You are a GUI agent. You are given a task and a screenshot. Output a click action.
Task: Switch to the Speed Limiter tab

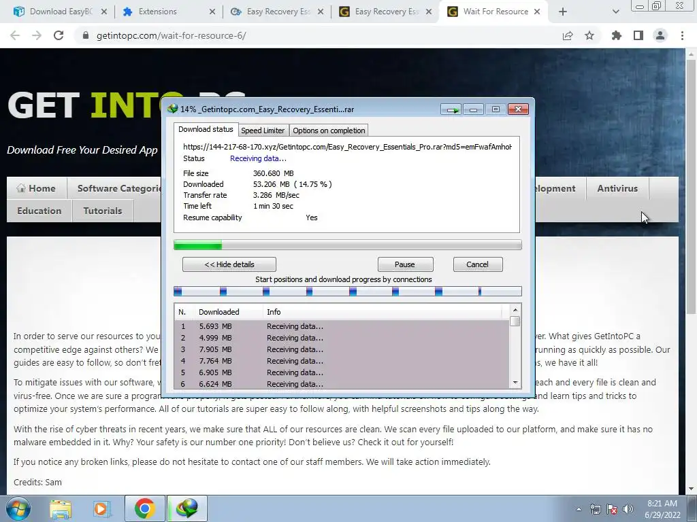(x=262, y=130)
